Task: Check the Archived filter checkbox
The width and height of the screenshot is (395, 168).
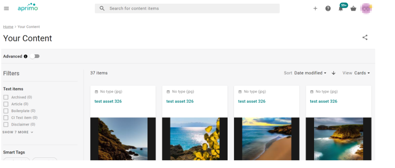Action: click(6, 97)
